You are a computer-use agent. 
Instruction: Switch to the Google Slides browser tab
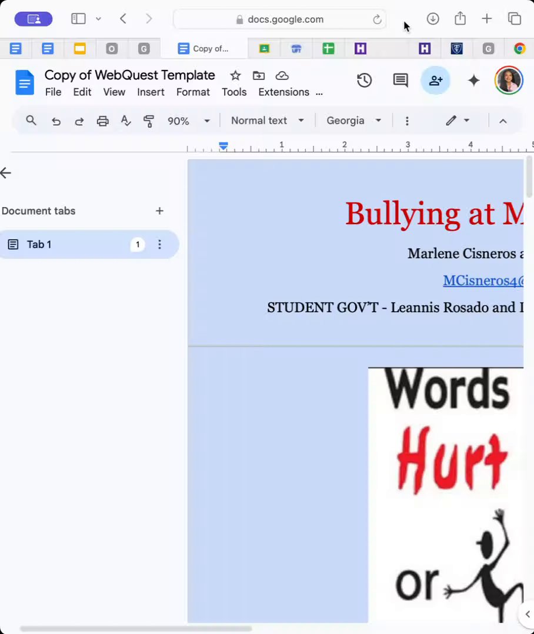tap(79, 49)
